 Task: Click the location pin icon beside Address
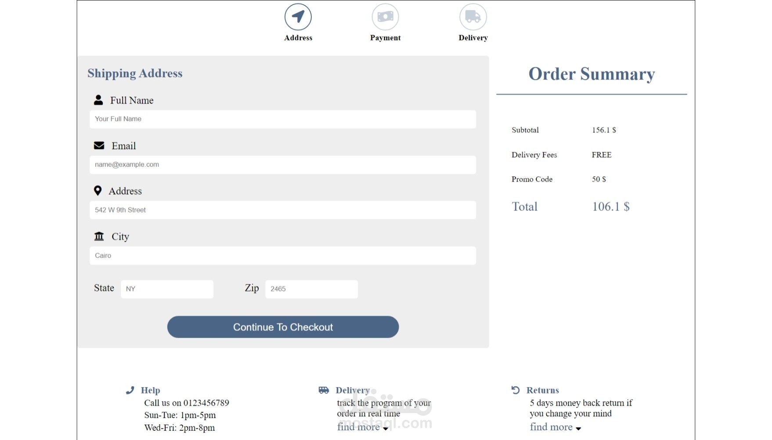[x=97, y=190]
